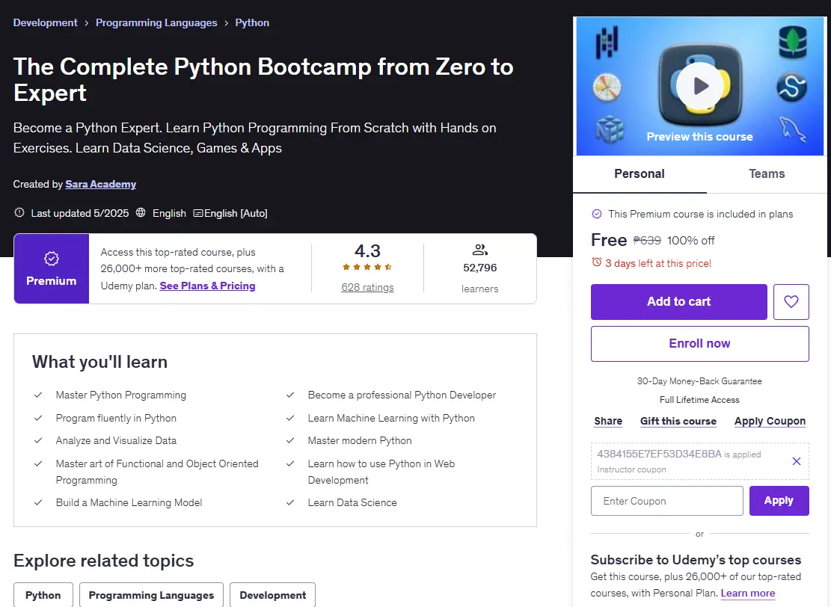Click the Premium badge checkmark icon
831x607 pixels.
point(52,259)
